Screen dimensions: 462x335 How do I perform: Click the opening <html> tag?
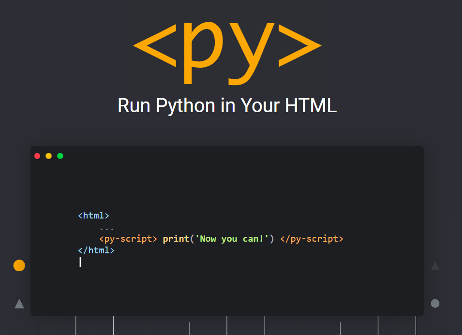tap(93, 216)
